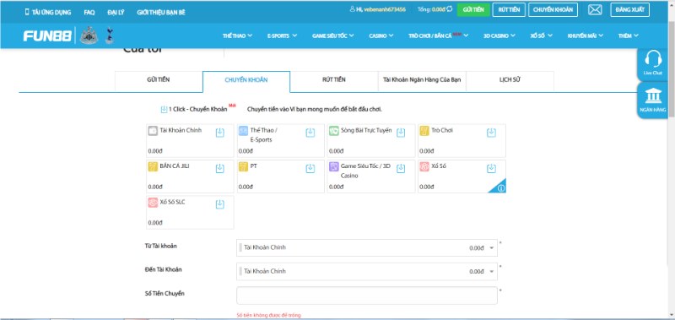Expand the TRÒ CHƠI / BẮN CÁ menu
This screenshot has height=320, width=675.
click(x=438, y=35)
